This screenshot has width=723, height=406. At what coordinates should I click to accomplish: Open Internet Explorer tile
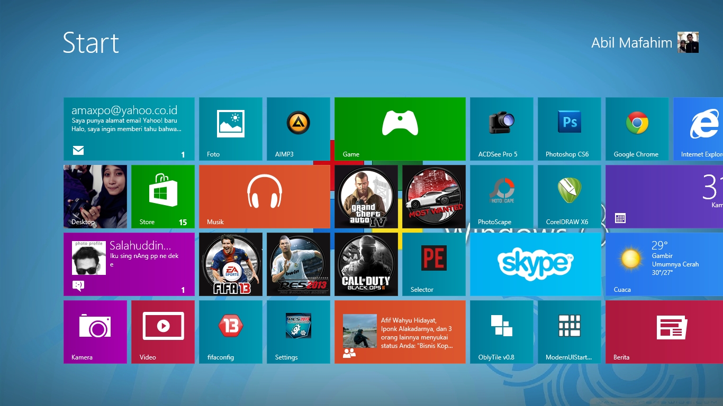(698, 129)
